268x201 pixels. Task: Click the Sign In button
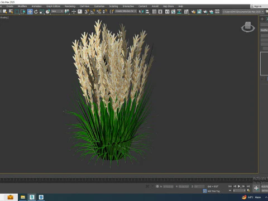(x=257, y=6)
